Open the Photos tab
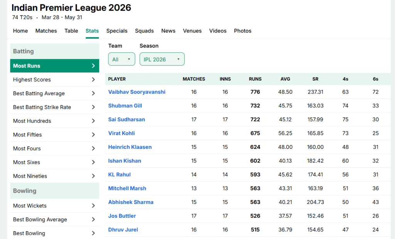This screenshot has height=239, width=395. [243, 31]
